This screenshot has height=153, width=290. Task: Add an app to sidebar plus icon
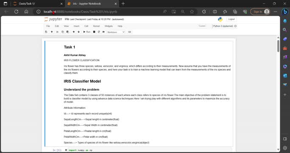coord(285,95)
